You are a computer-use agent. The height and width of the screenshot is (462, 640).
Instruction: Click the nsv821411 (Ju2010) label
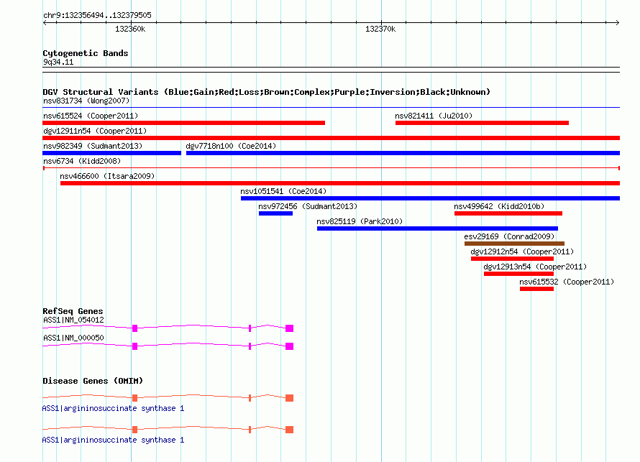[x=434, y=116]
